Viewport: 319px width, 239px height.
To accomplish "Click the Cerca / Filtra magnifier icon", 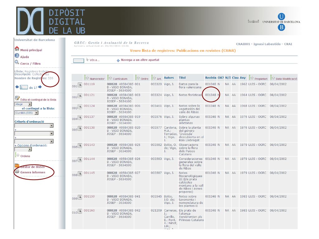I will coord(17,62).
